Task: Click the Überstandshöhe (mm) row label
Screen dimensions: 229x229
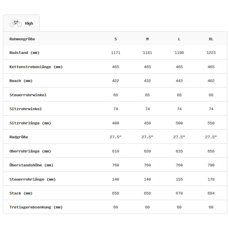Action: [x=31, y=165]
